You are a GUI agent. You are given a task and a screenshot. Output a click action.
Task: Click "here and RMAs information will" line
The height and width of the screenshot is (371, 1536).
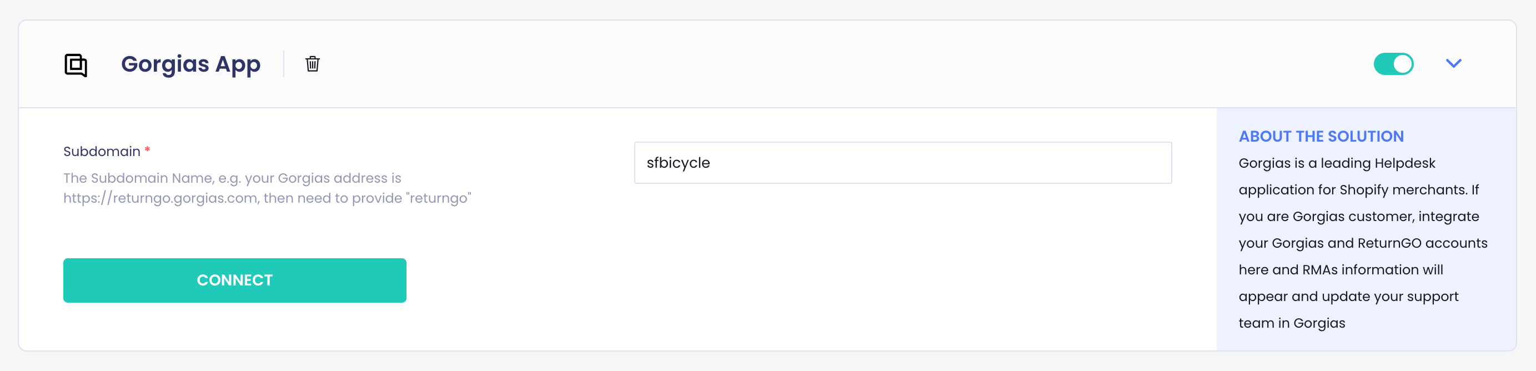tap(1341, 269)
